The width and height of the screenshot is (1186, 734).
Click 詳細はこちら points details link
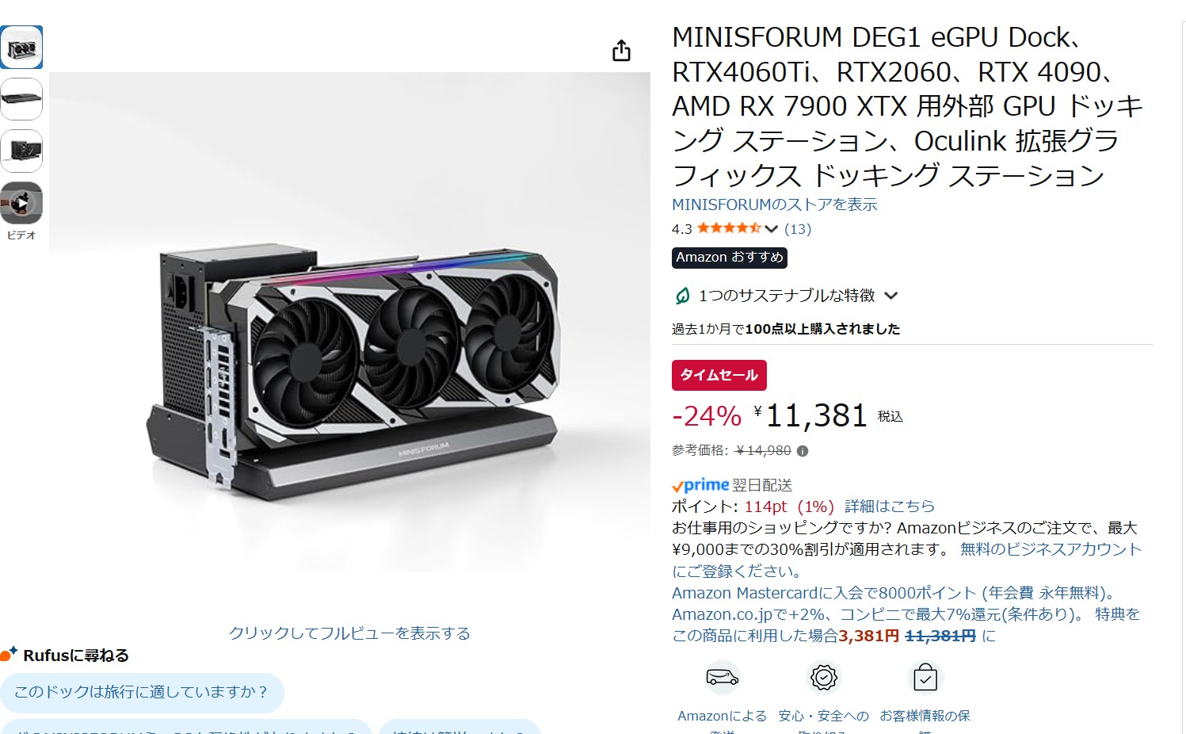[x=889, y=507]
